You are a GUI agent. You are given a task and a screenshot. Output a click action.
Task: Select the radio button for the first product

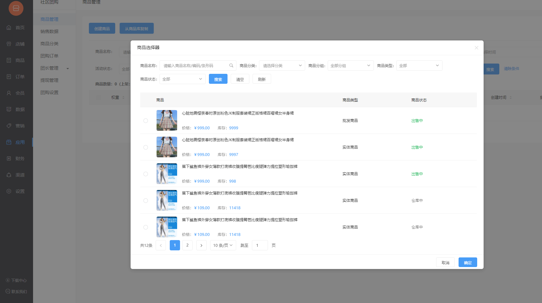coord(146,121)
